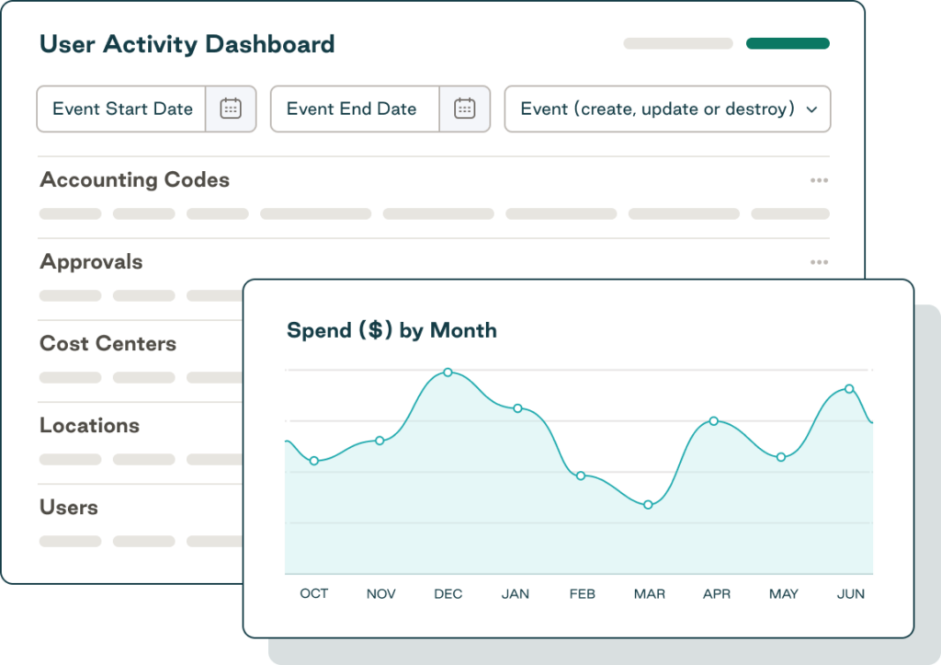Screen dimensions: 941x665
Task: Open the Event (create, update or destroy) dropdown
Action: coord(667,109)
